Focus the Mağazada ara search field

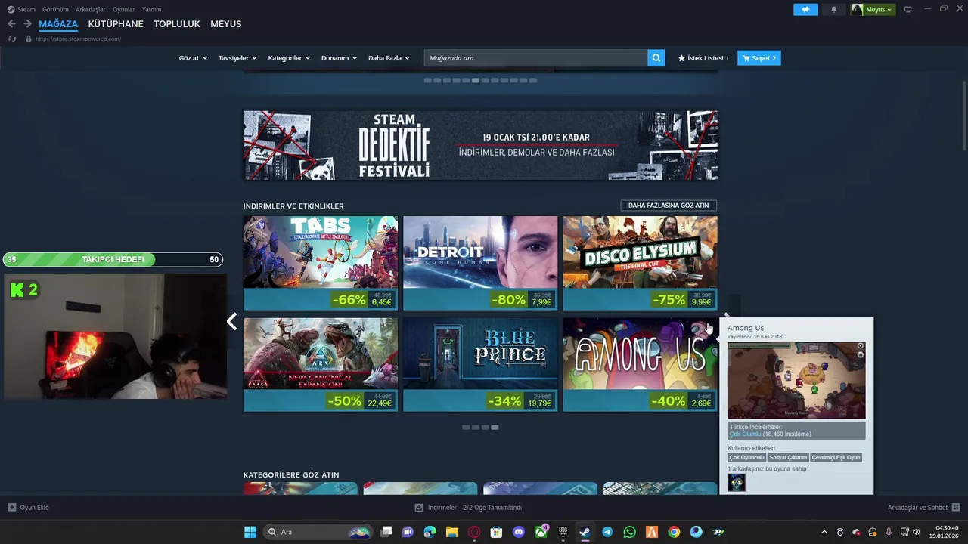(x=535, y=57)
